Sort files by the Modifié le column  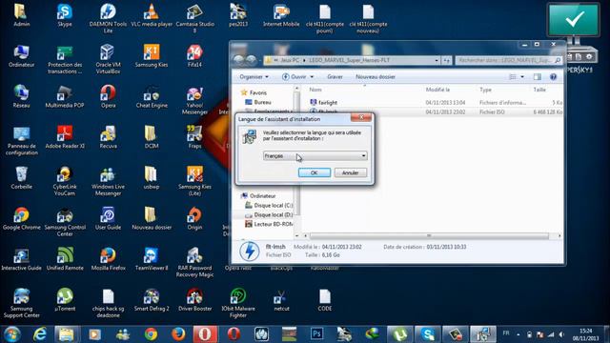coord(437,90)
